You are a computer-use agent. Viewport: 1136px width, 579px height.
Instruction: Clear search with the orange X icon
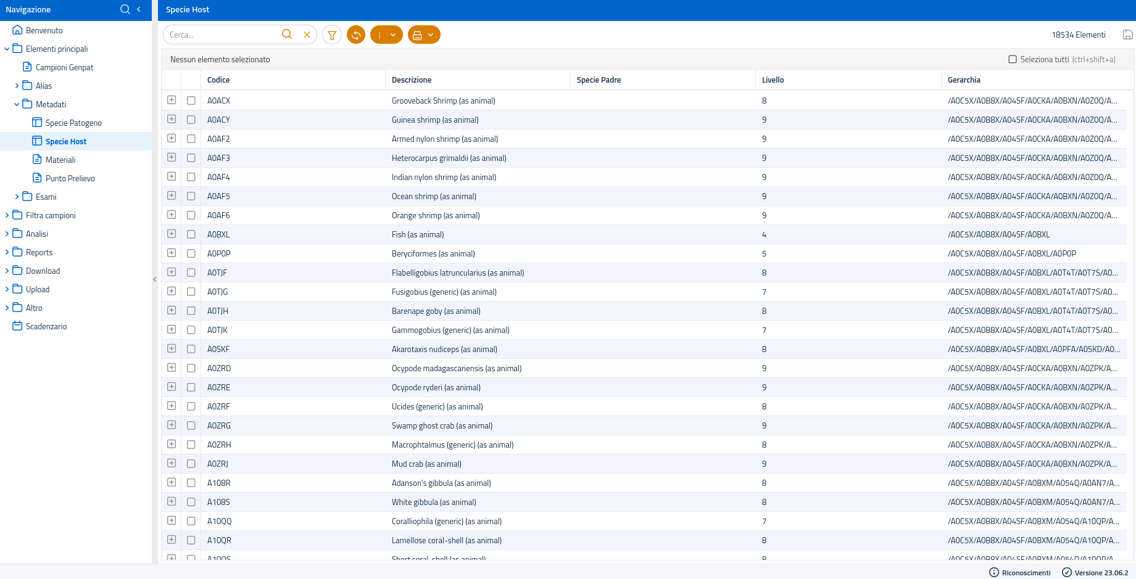point(307,35)
